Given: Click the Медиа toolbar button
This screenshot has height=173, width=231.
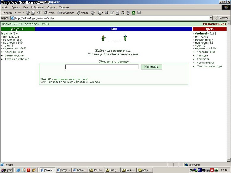Looking at the screenshot, I should (x=83, y=13).
